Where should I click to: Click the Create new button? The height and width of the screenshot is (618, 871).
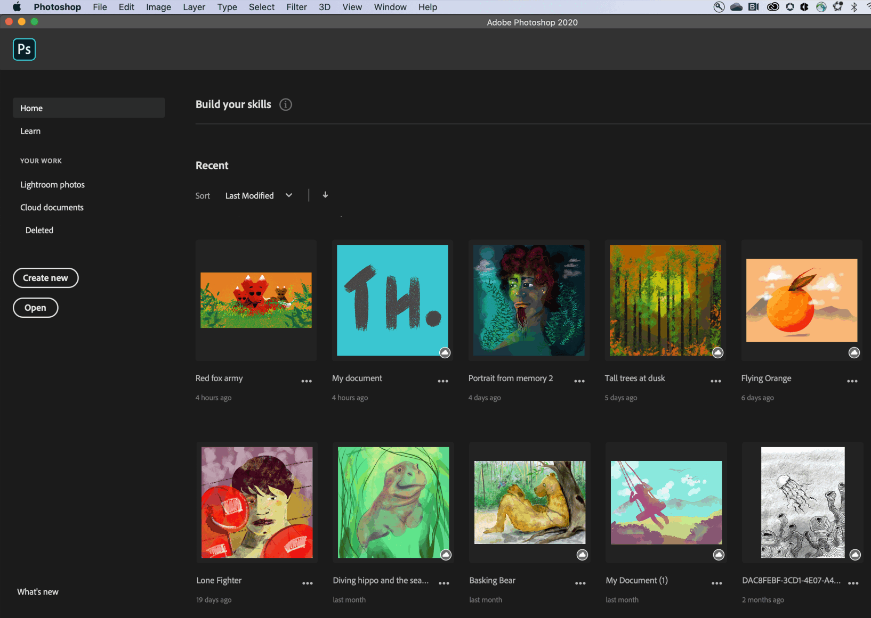[x=46, y=278]
